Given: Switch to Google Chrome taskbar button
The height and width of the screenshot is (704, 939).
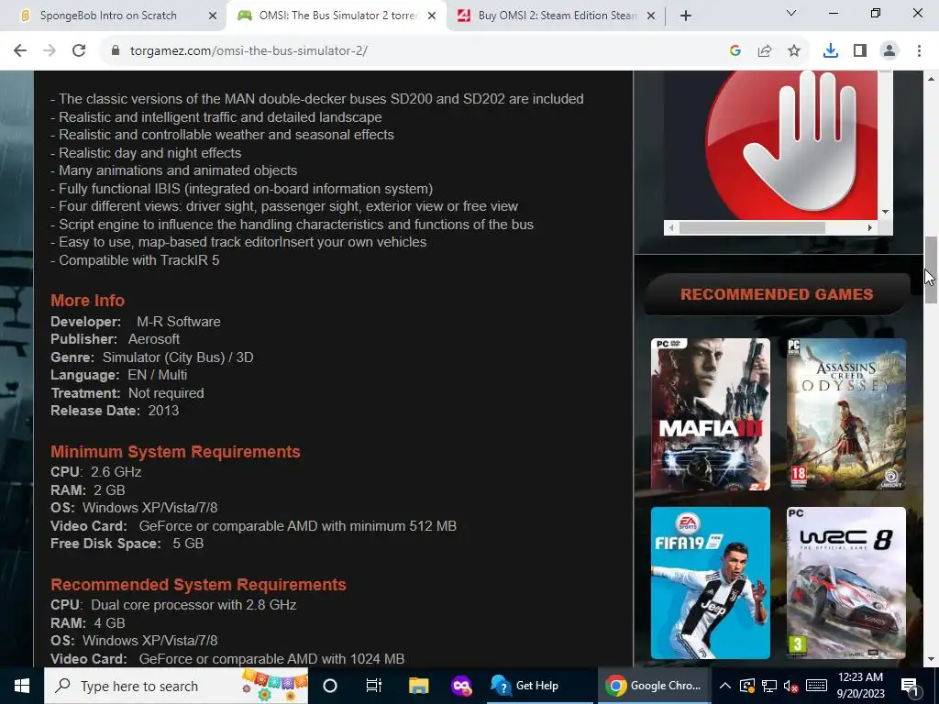Looking at the screenshot, I should tap(653, 686).
